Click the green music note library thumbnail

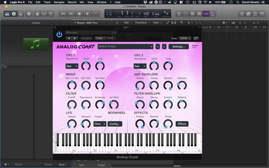(36, 44)
